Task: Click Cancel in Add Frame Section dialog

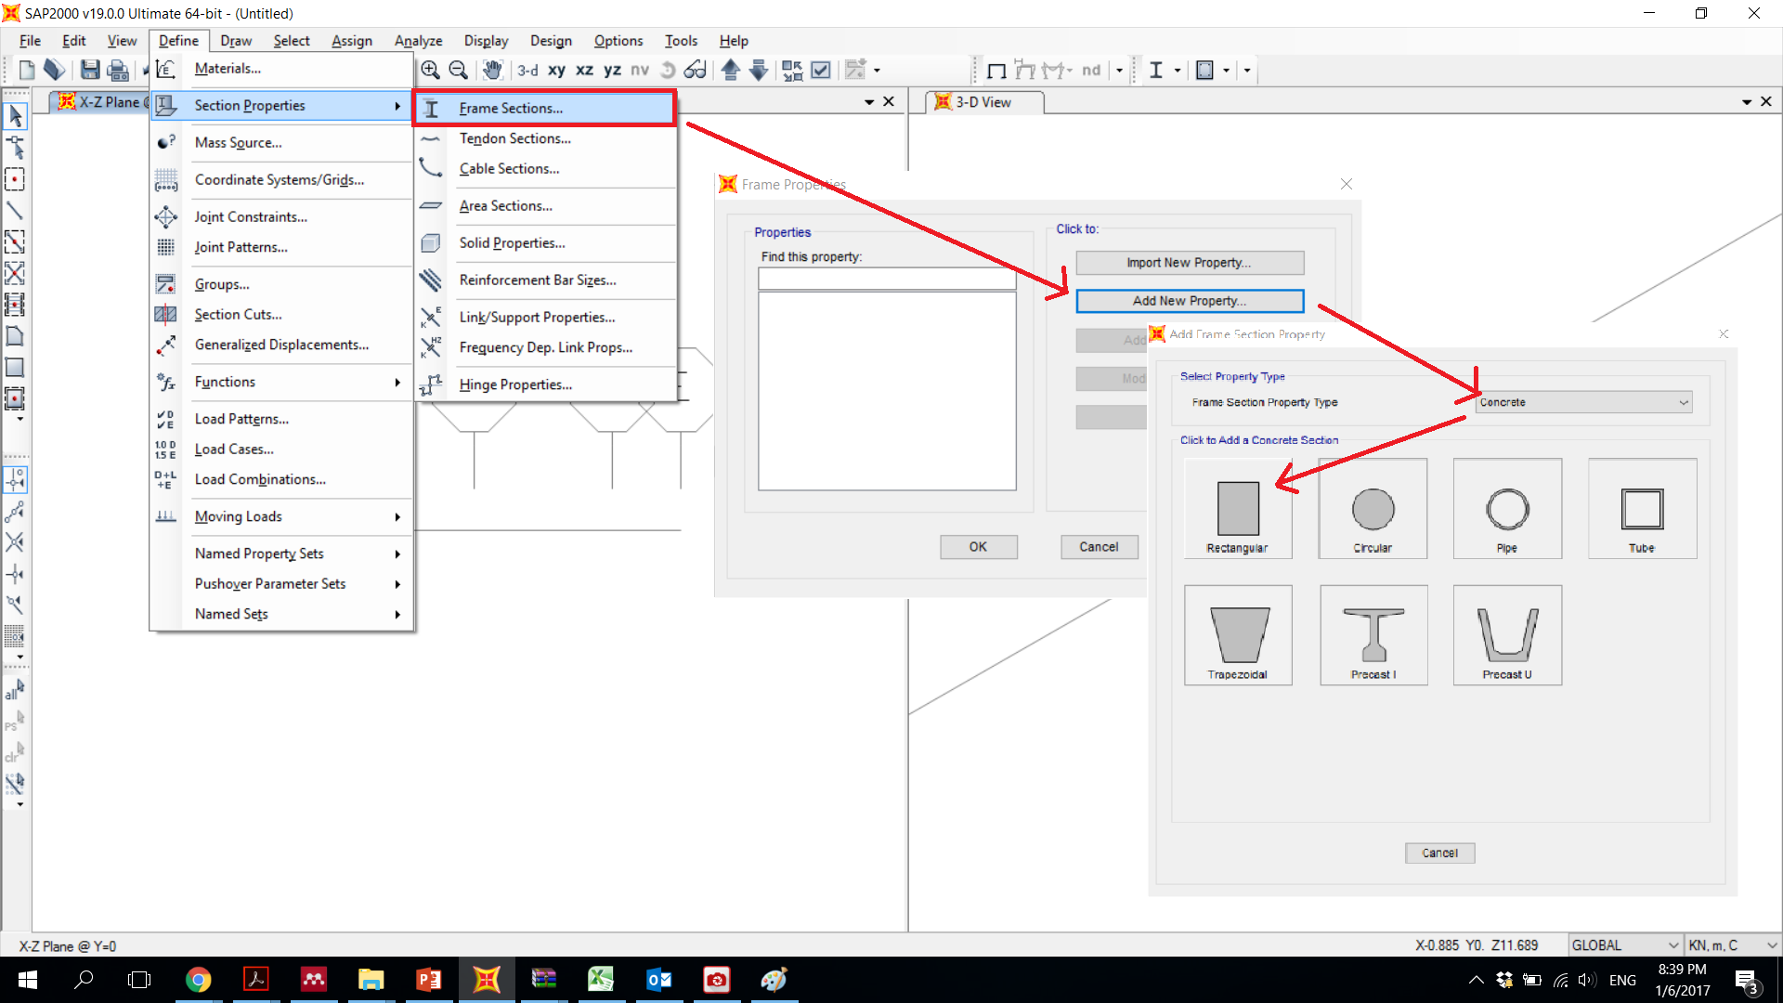Action: (1439, 853)
